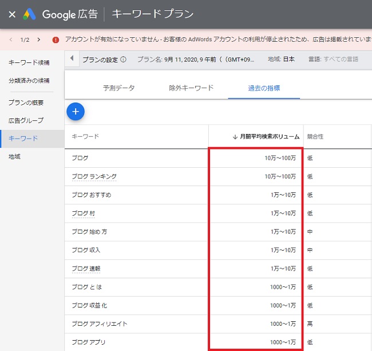Click the account not active alert message
The image size is (372, 351).
pos(219,40)
